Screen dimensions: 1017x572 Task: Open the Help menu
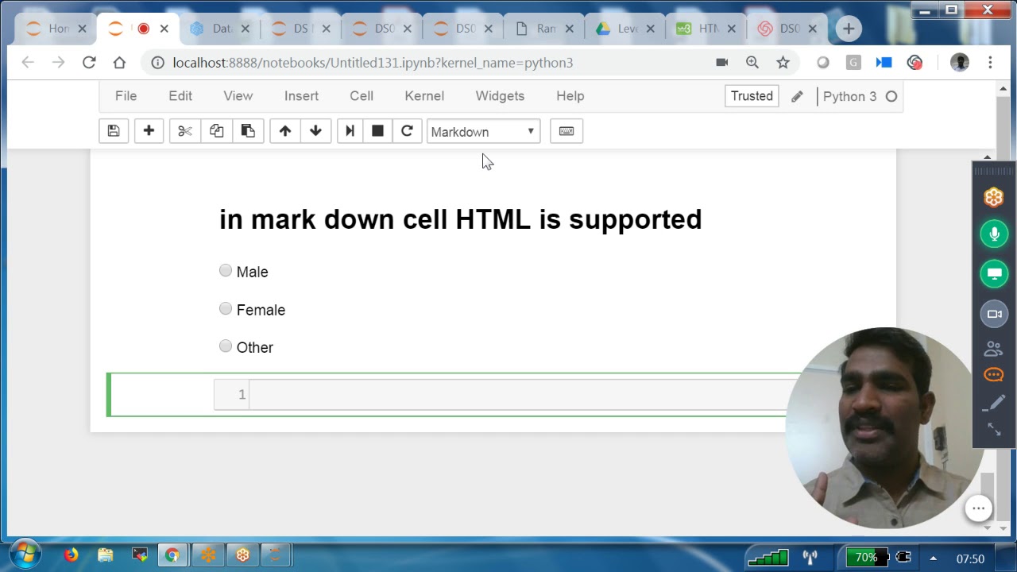click(x=570, y=96)
